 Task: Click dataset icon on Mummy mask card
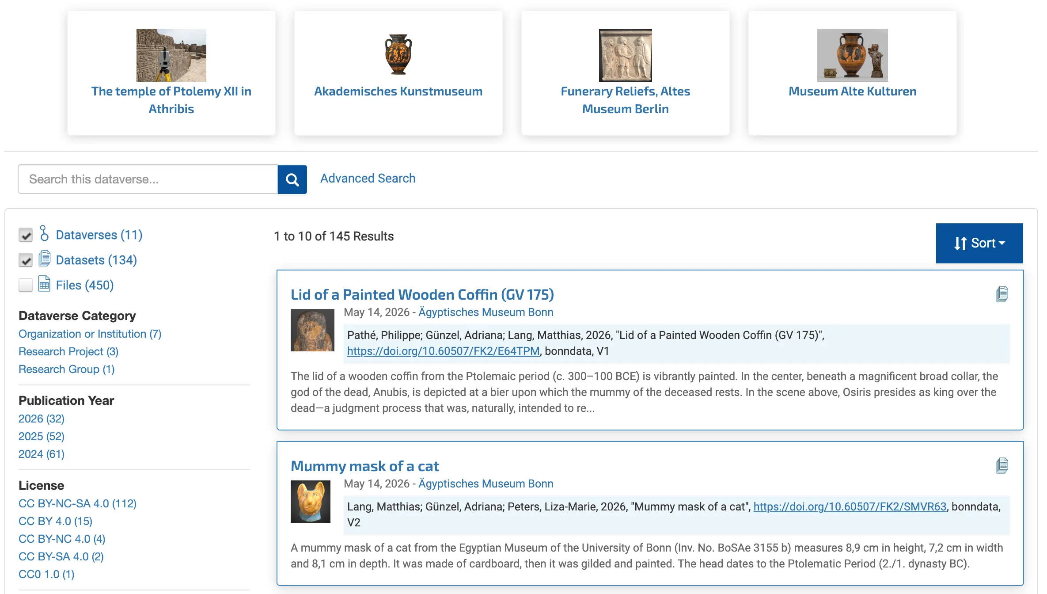(1002, 466)
